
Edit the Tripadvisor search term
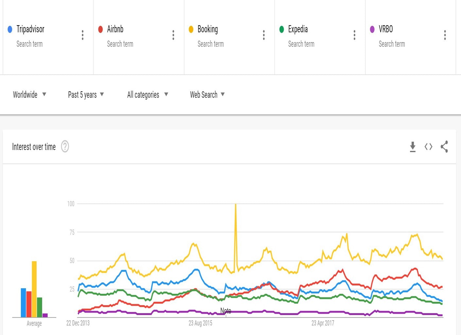(x=30, y=29)
